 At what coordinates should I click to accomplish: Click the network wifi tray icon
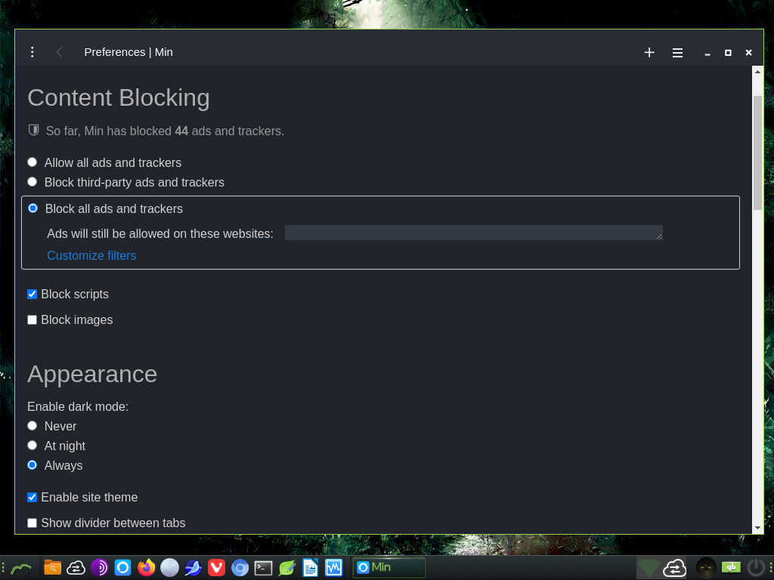pos(649,568)
